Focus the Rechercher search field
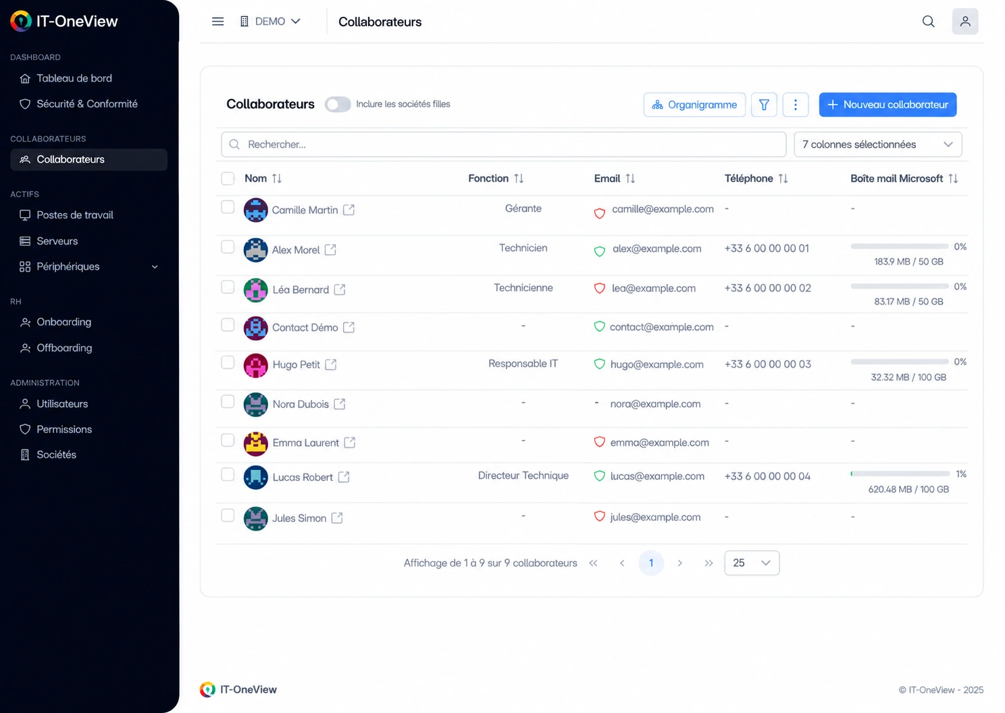 504,144
